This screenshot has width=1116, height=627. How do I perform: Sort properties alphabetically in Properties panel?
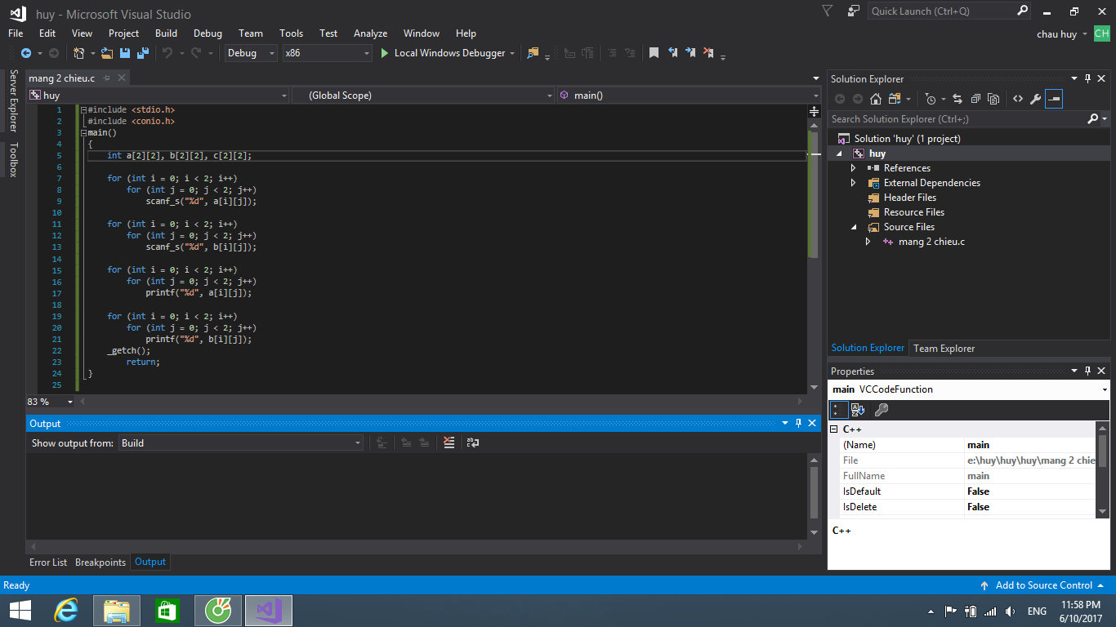(858, 410)
